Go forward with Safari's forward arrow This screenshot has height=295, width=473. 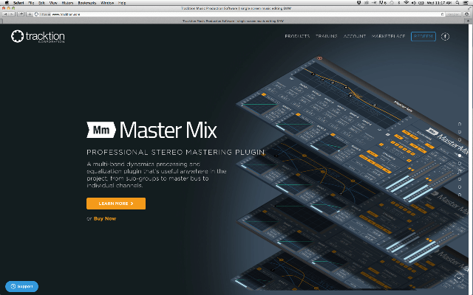coord(12,14)
